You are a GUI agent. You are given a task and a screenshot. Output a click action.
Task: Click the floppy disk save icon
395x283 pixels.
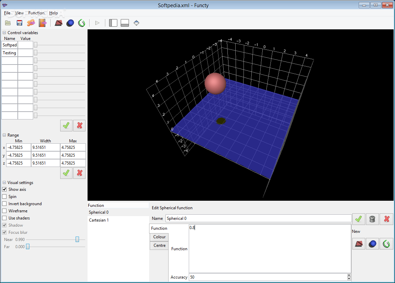(x=19, y=23)
